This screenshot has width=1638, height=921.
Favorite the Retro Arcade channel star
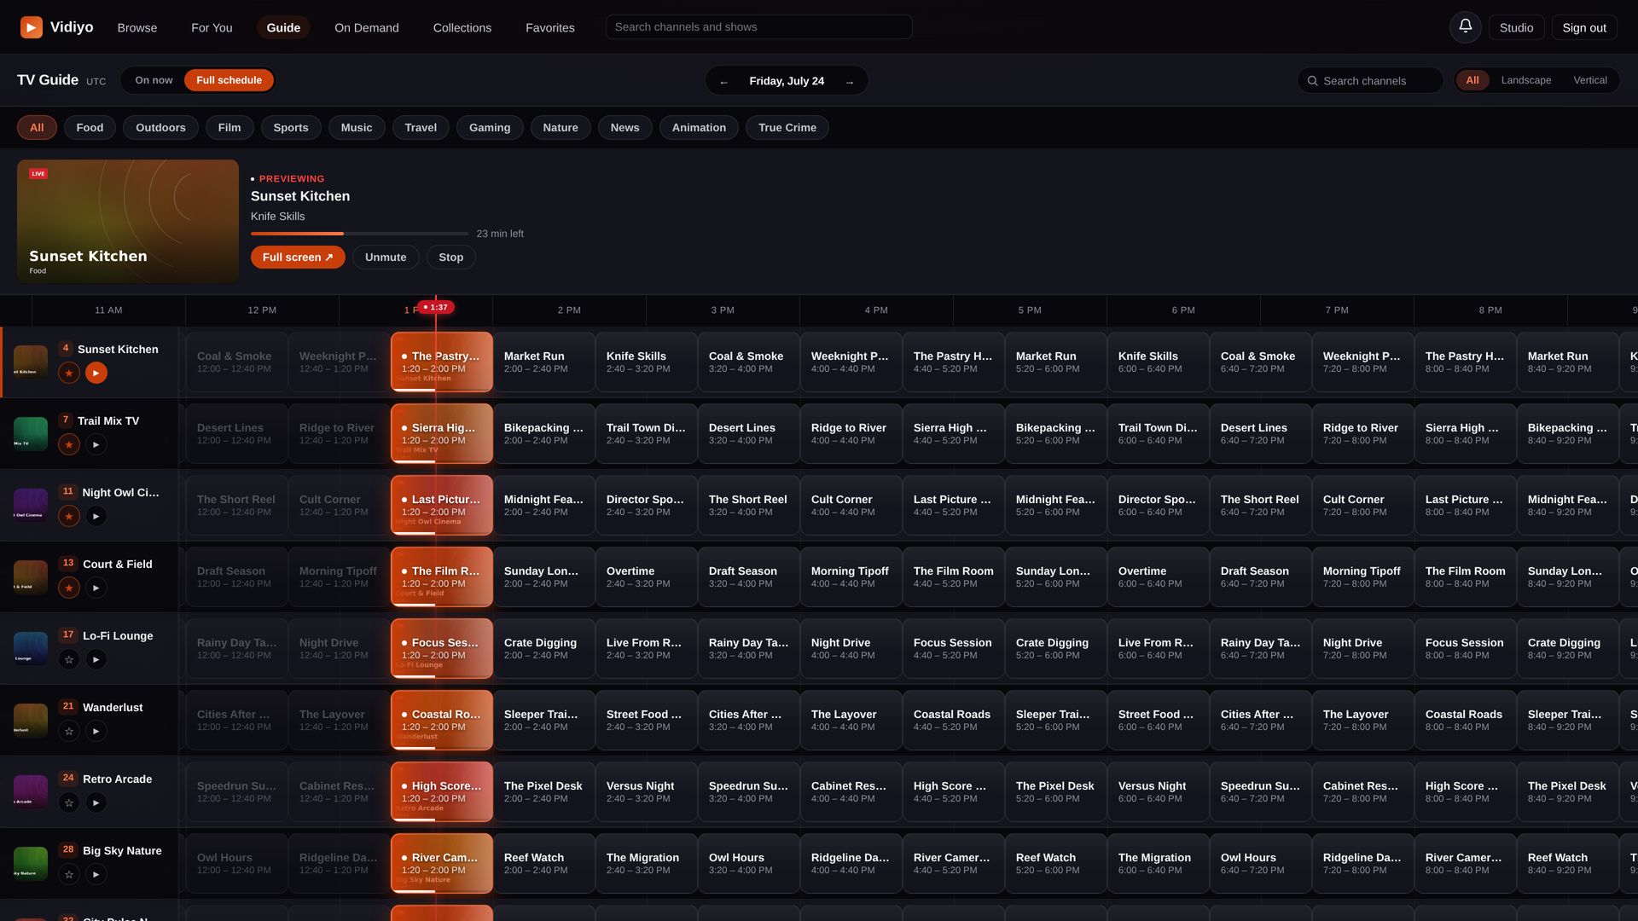click(x=69, y=802)
